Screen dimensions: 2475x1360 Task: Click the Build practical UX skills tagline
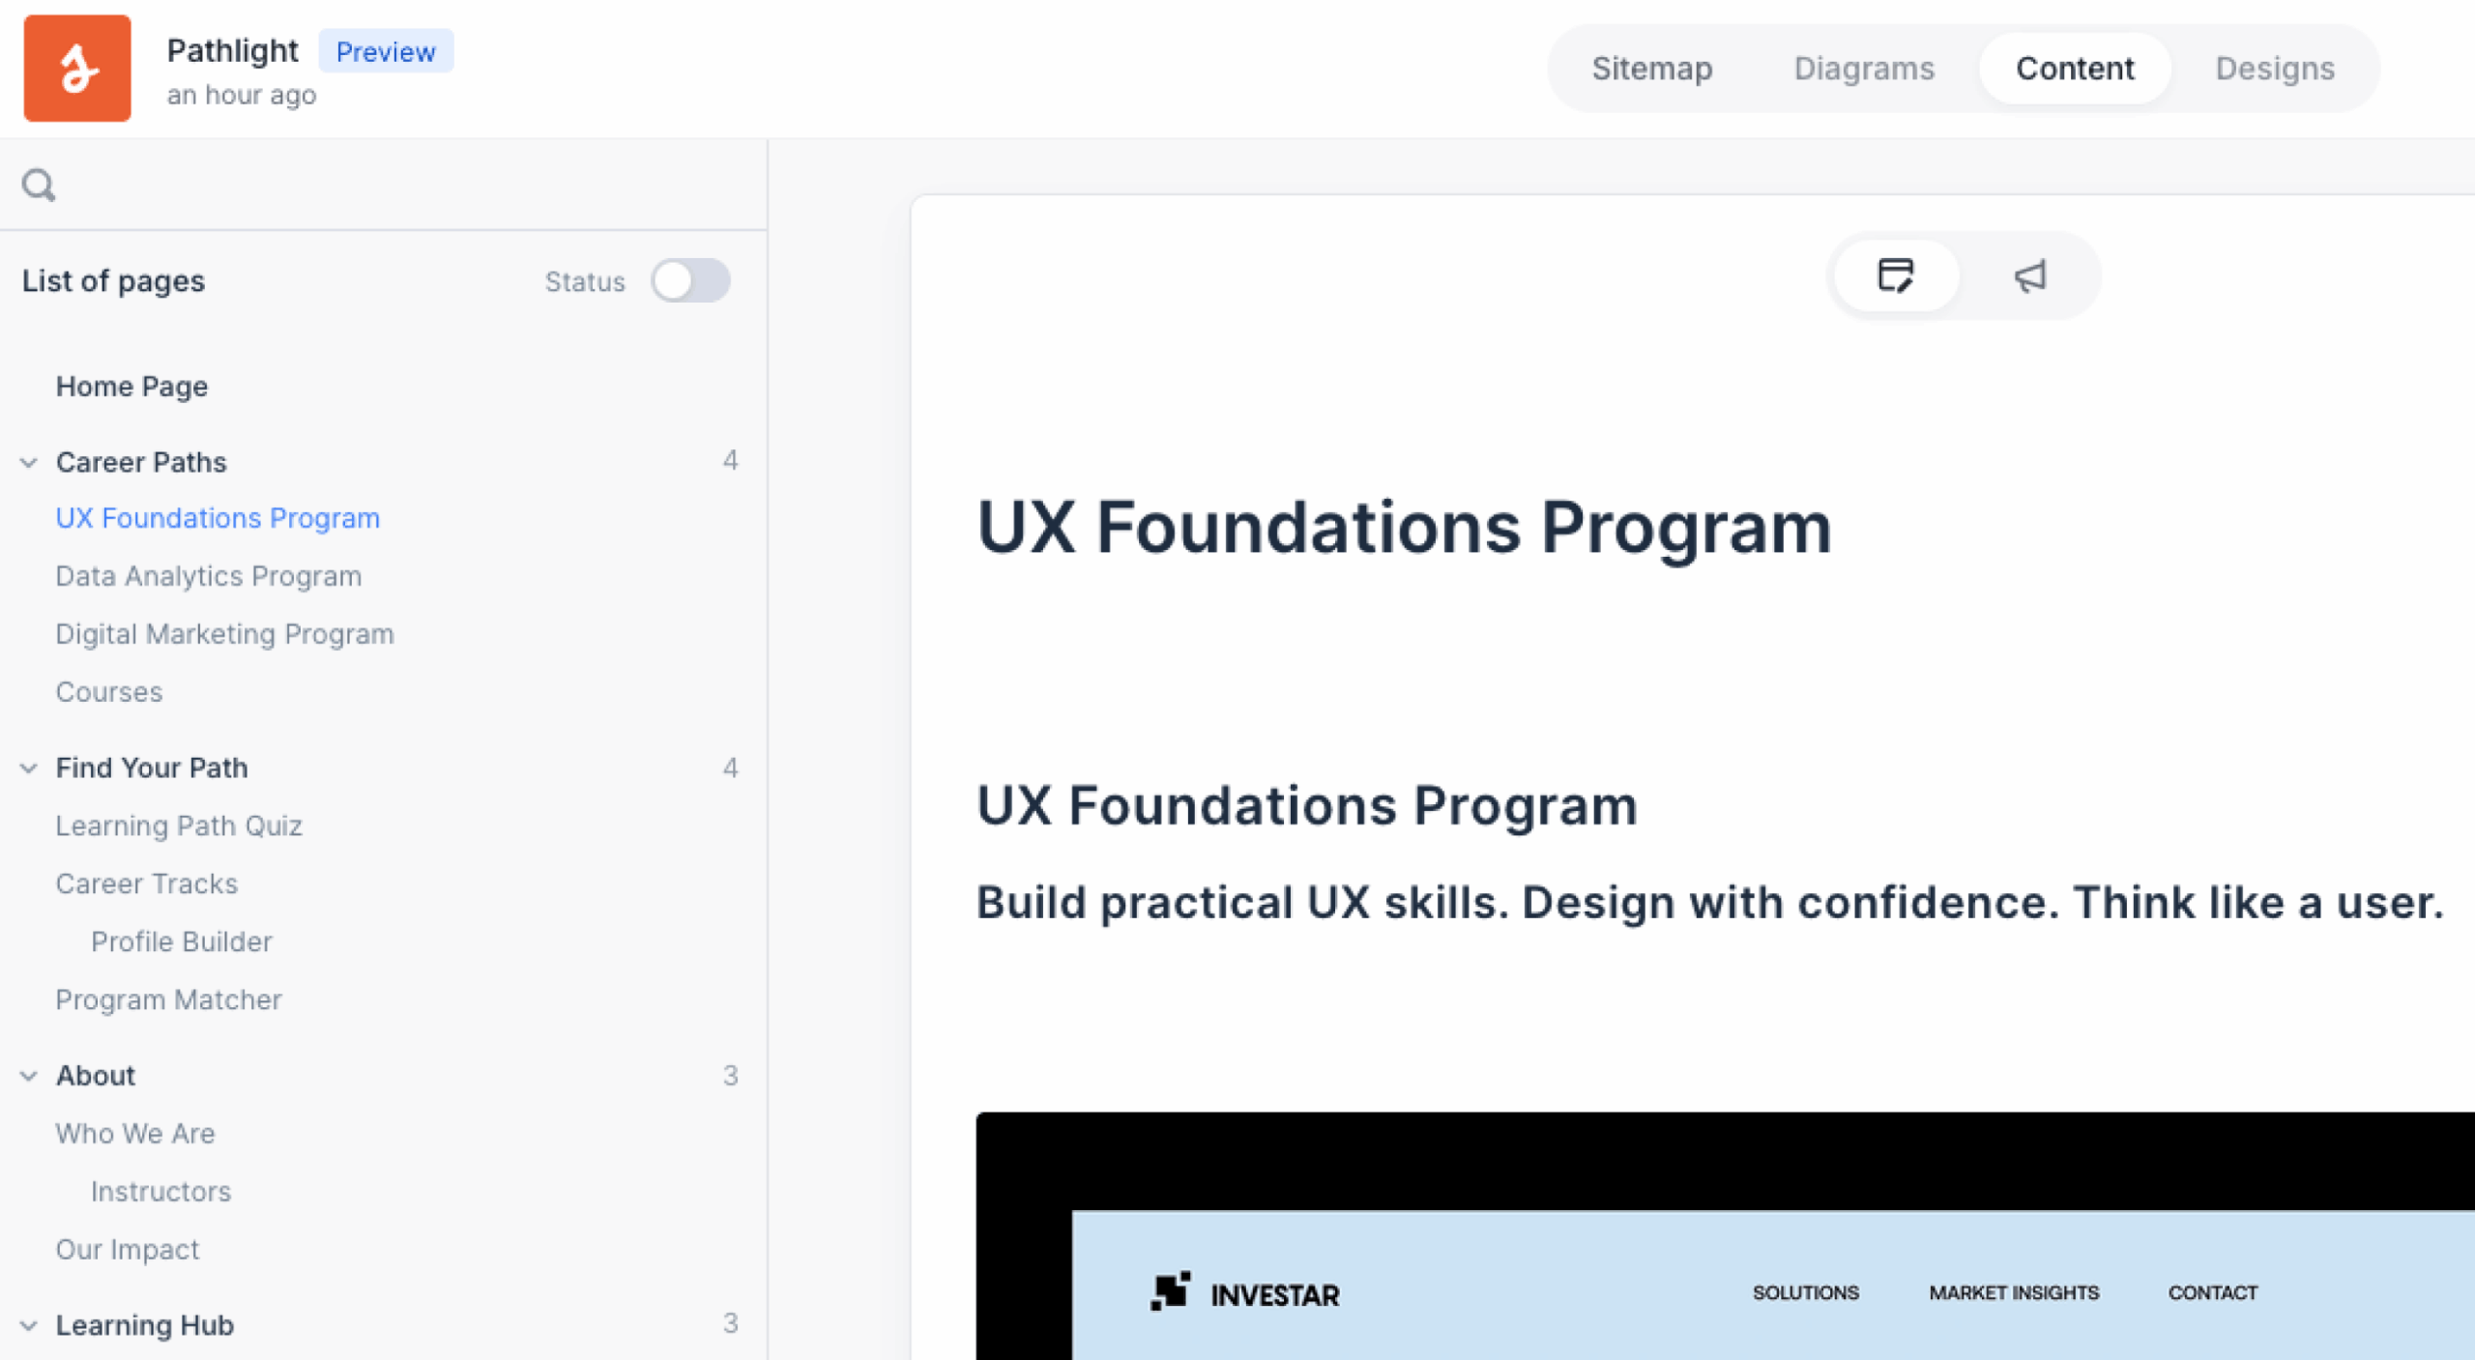[x=1709, y=903]
